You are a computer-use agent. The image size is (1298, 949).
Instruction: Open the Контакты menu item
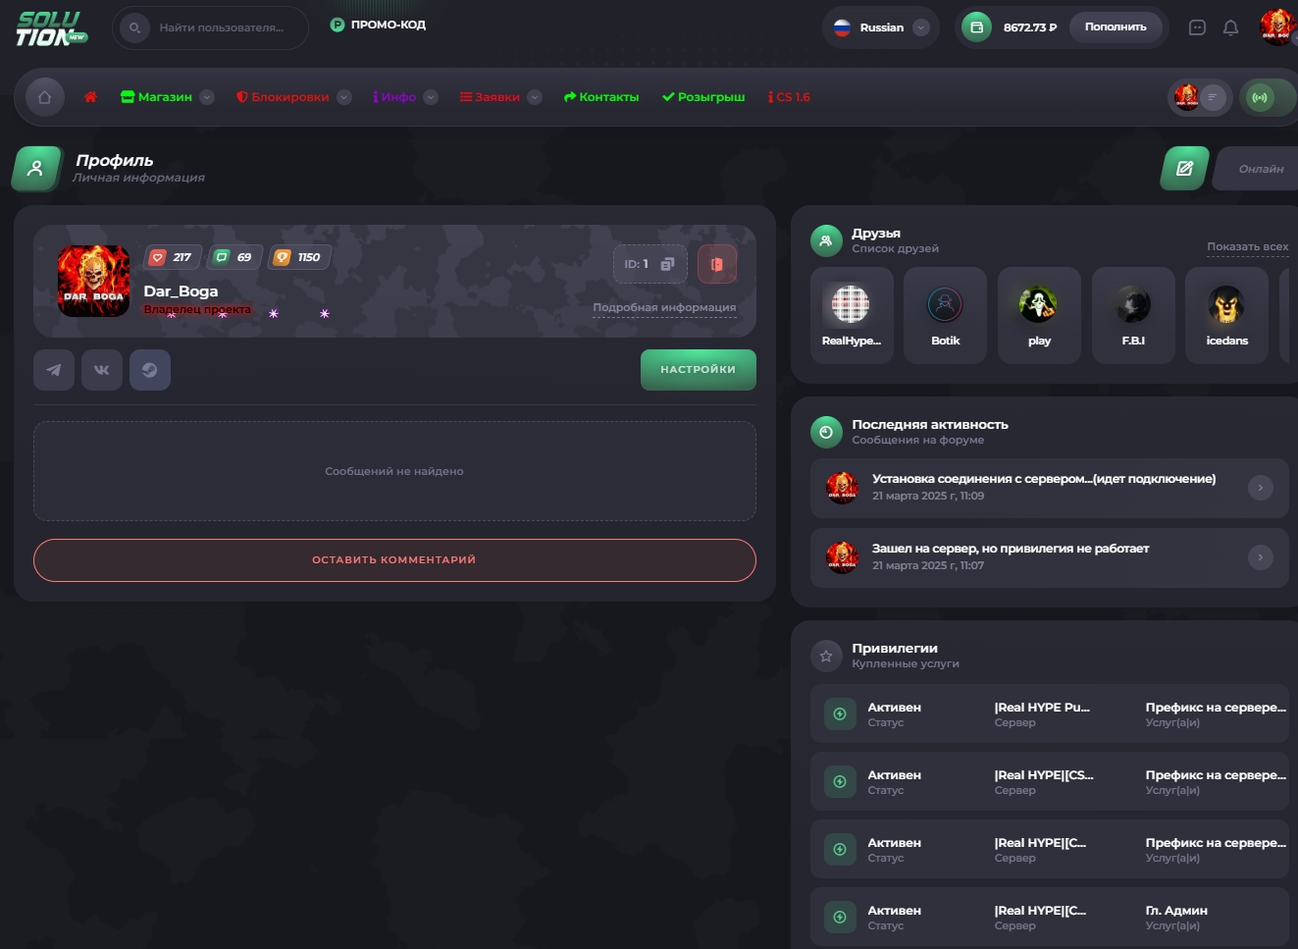[x=600, y=97]
